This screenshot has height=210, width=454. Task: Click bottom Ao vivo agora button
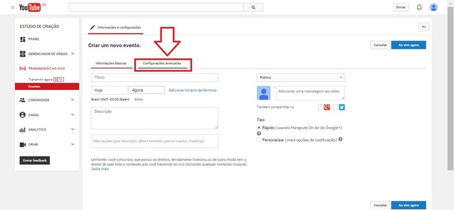click(x=408, y=205)
